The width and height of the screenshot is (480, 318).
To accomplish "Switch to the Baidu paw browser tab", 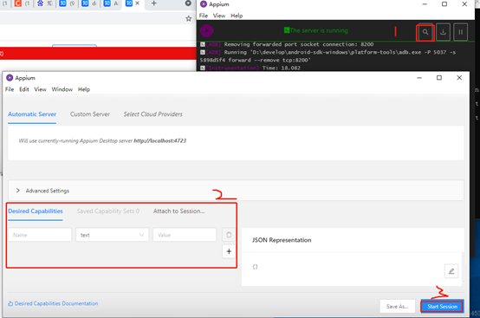I will click(40, 3).
